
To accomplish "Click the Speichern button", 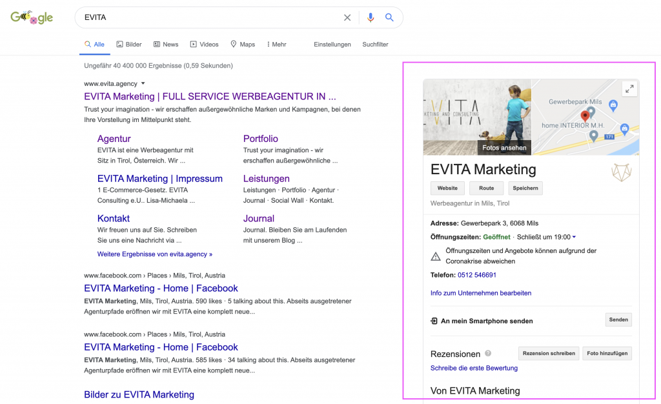I will (525, 188).
